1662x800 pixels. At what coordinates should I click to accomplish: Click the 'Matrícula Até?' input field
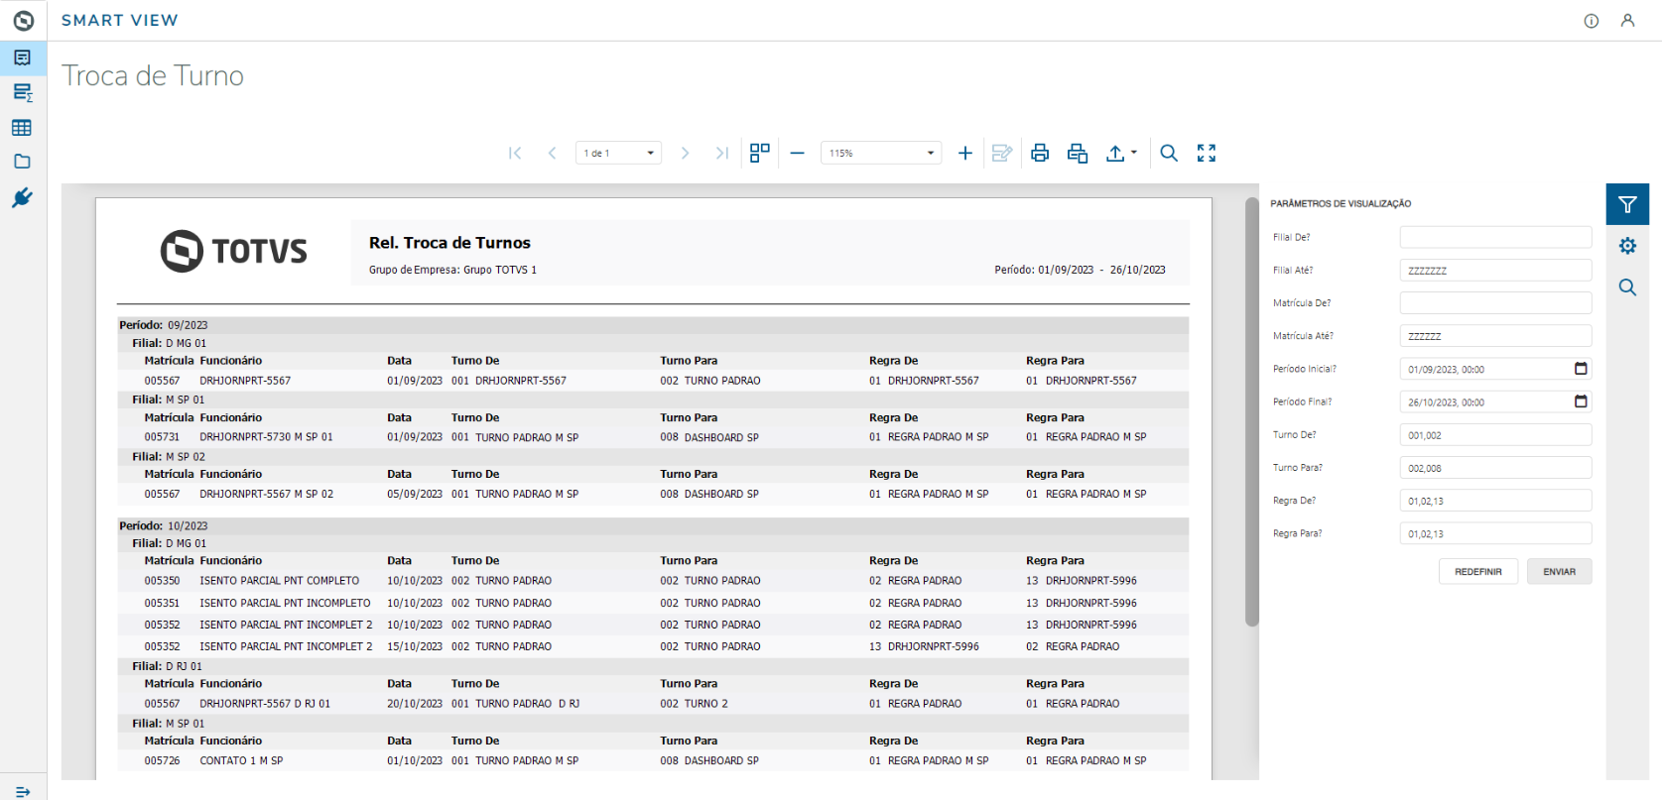pyautogui.click(x=1495, y=336)
